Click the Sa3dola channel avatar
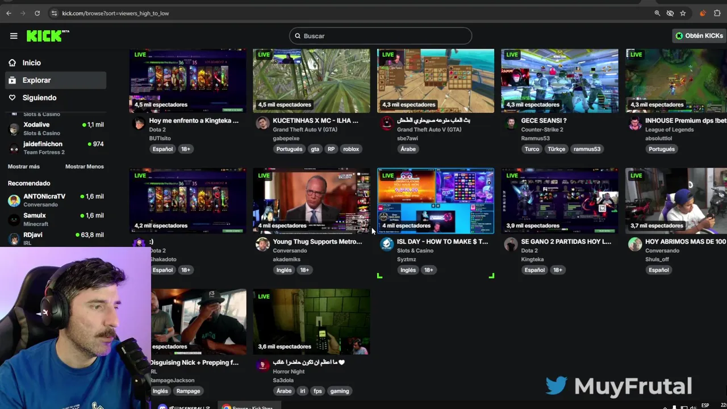Viewport: 727px width, 409px height. tap(262, 365)
